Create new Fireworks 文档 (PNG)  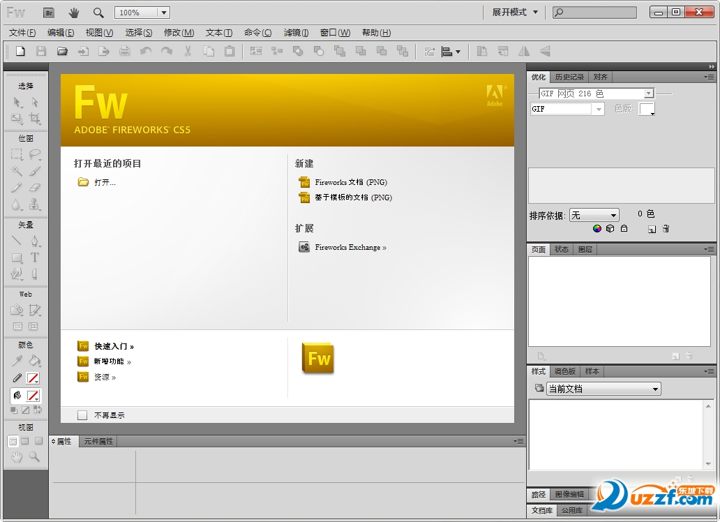tap(351, 182)
